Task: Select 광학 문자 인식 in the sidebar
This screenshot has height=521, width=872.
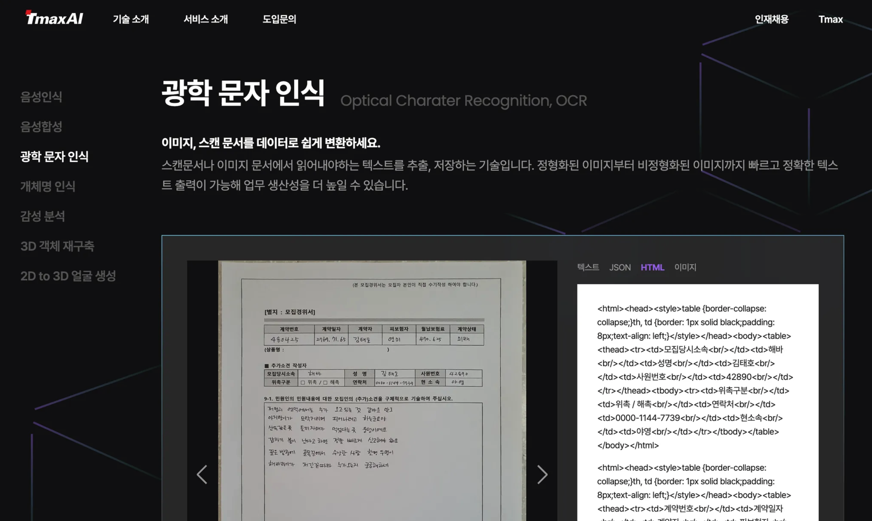Action: (54, 157)
